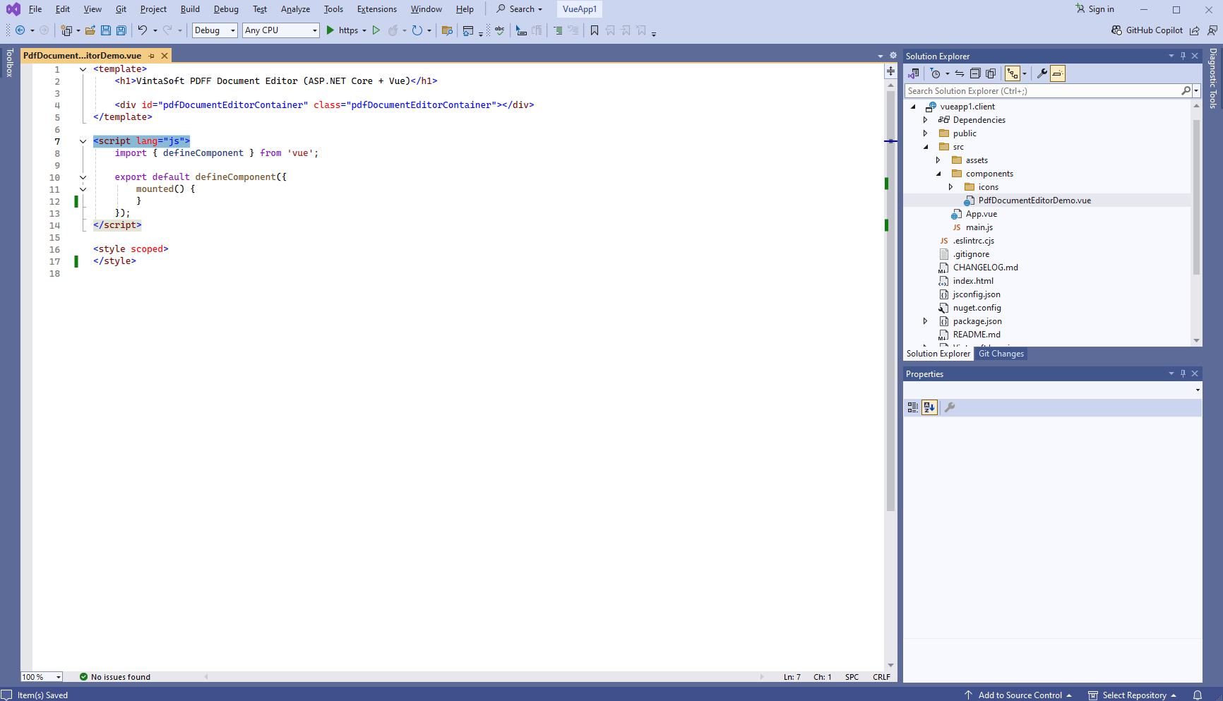Toggle auto-hide pin of Solution Explorer
The width and height of the screenshot is (1223, 701).
coord(1183,56)
